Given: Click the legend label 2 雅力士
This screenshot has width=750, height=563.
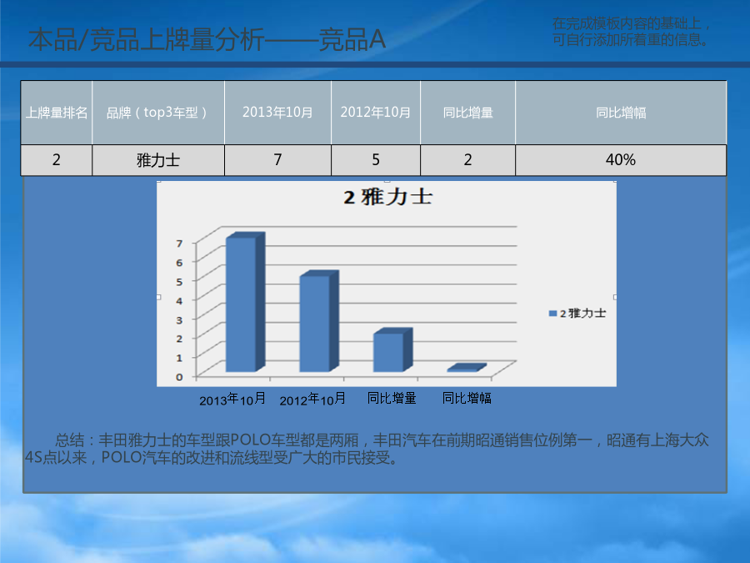Looking at the screenshot, I should click(582, 314).
